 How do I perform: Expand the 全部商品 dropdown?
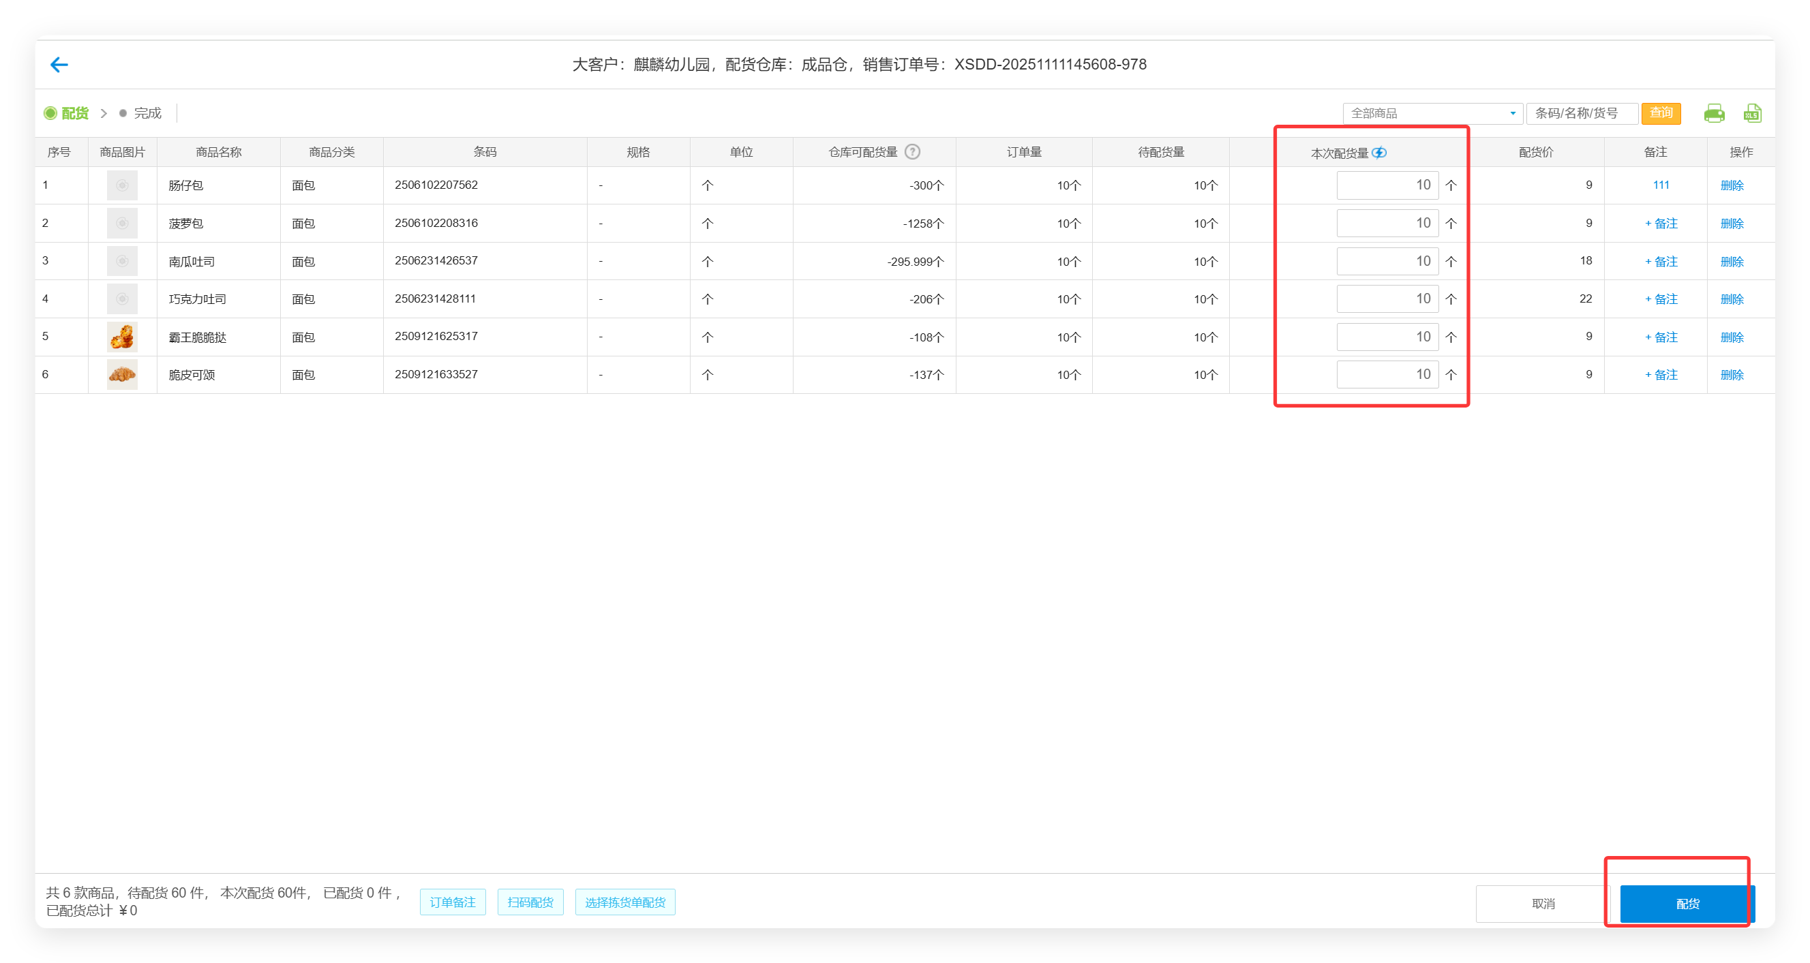(x=1432, y=113)
